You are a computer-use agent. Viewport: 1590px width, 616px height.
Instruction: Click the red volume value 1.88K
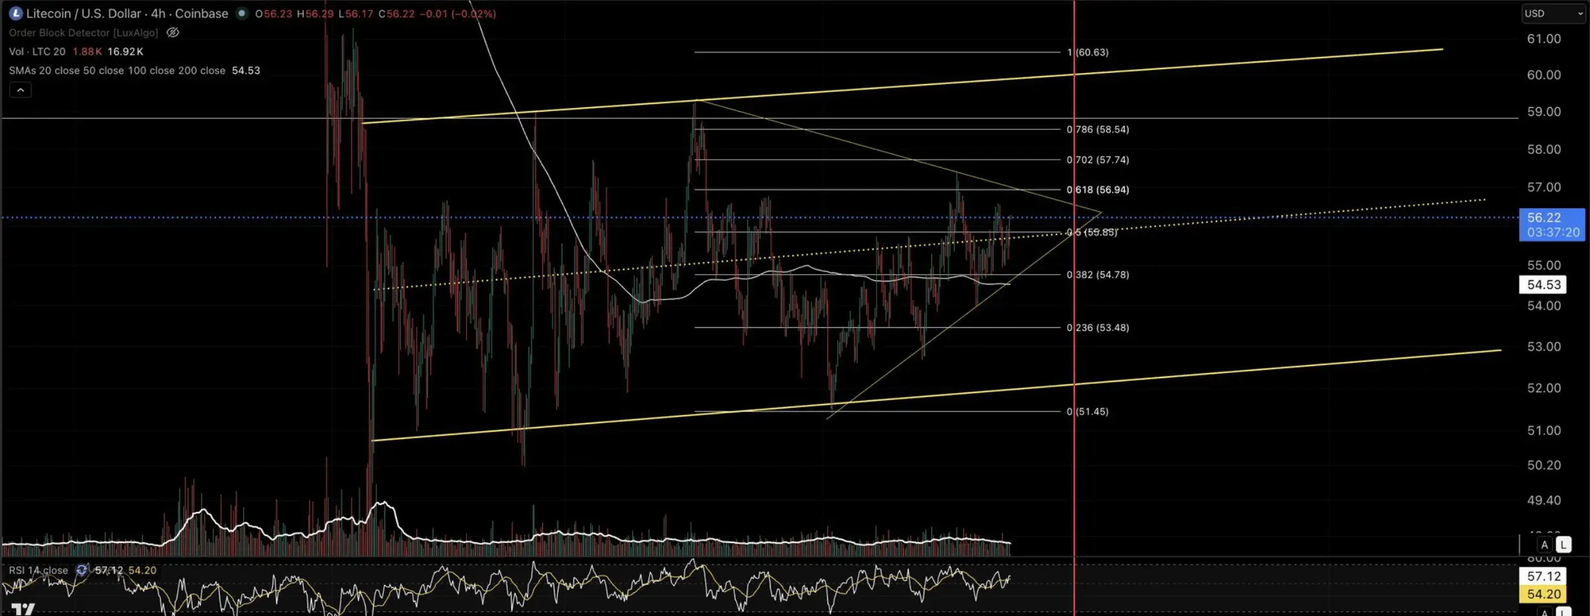point(87,52)
